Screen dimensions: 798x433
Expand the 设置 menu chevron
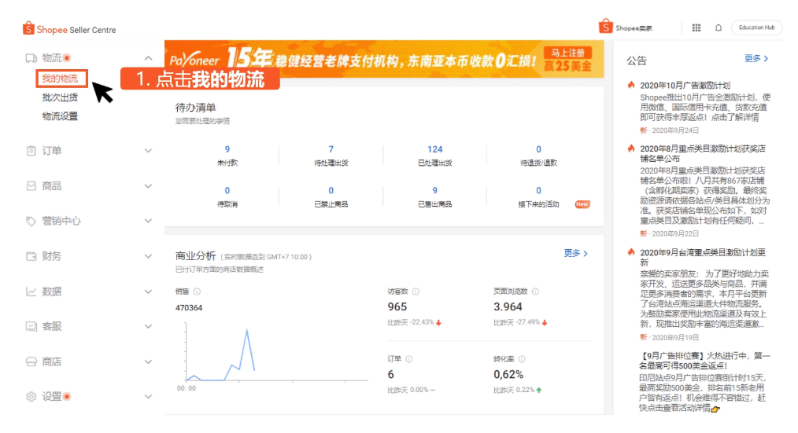pyautogui.click(x=148, y=396)
